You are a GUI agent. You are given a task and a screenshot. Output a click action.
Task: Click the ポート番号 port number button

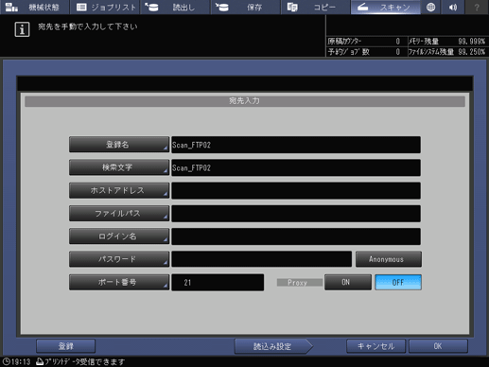coord(119,282)
